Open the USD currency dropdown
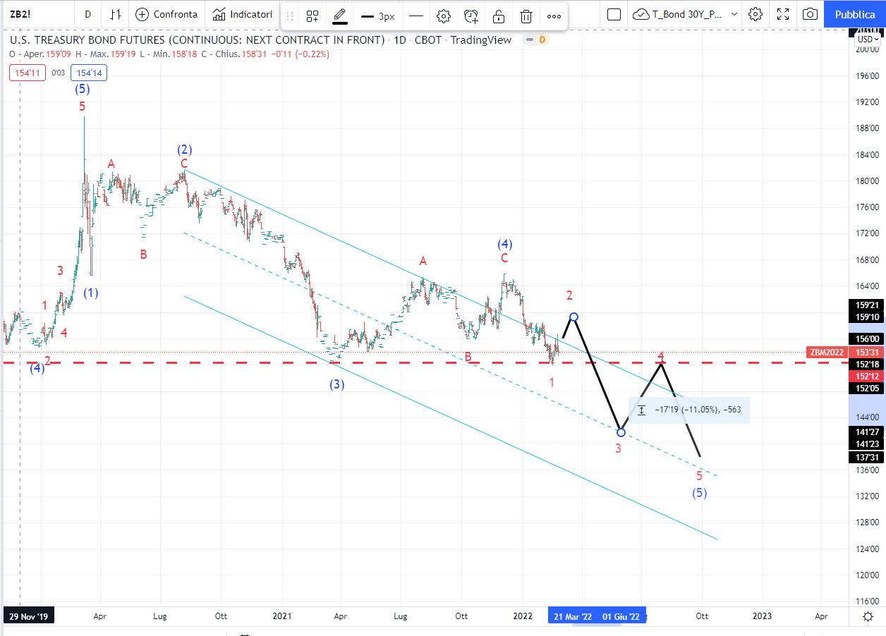 [x=868, y=39]
